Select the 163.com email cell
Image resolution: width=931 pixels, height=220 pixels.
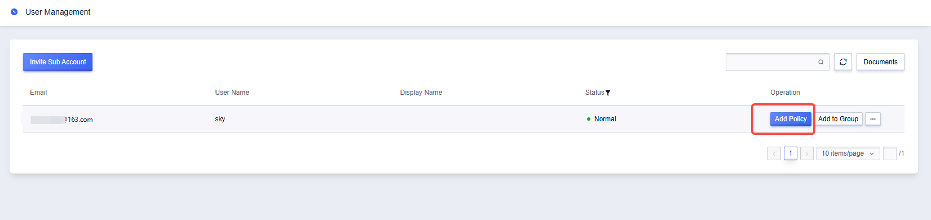[x=61, y=120]
